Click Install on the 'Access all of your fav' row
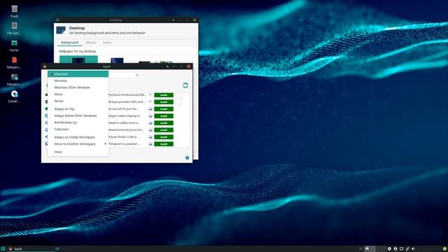The height and width of the screenshot is (252, 448). [164, 109]
